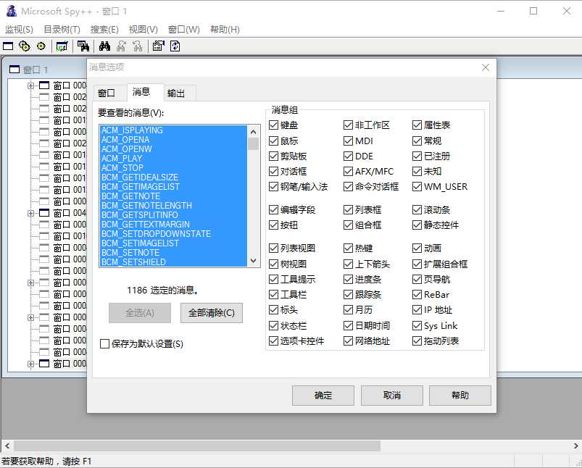Click the Properties toolbar icon
Viewport: 582px width, 468px height.
(159, 46)
